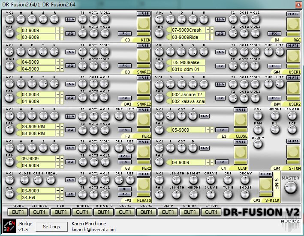The width and height of the screenshot is (304, 236).
Task: Open the S-TOM output selector
Action: click(211, 212)
